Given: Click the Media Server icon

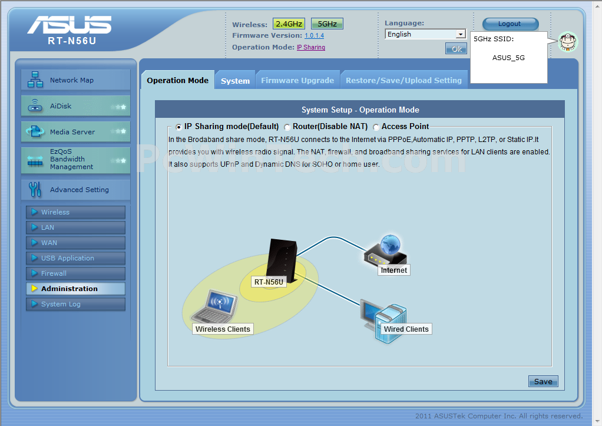Looking at the screenshot, I should pyautogui.click(x=35, y=132).
